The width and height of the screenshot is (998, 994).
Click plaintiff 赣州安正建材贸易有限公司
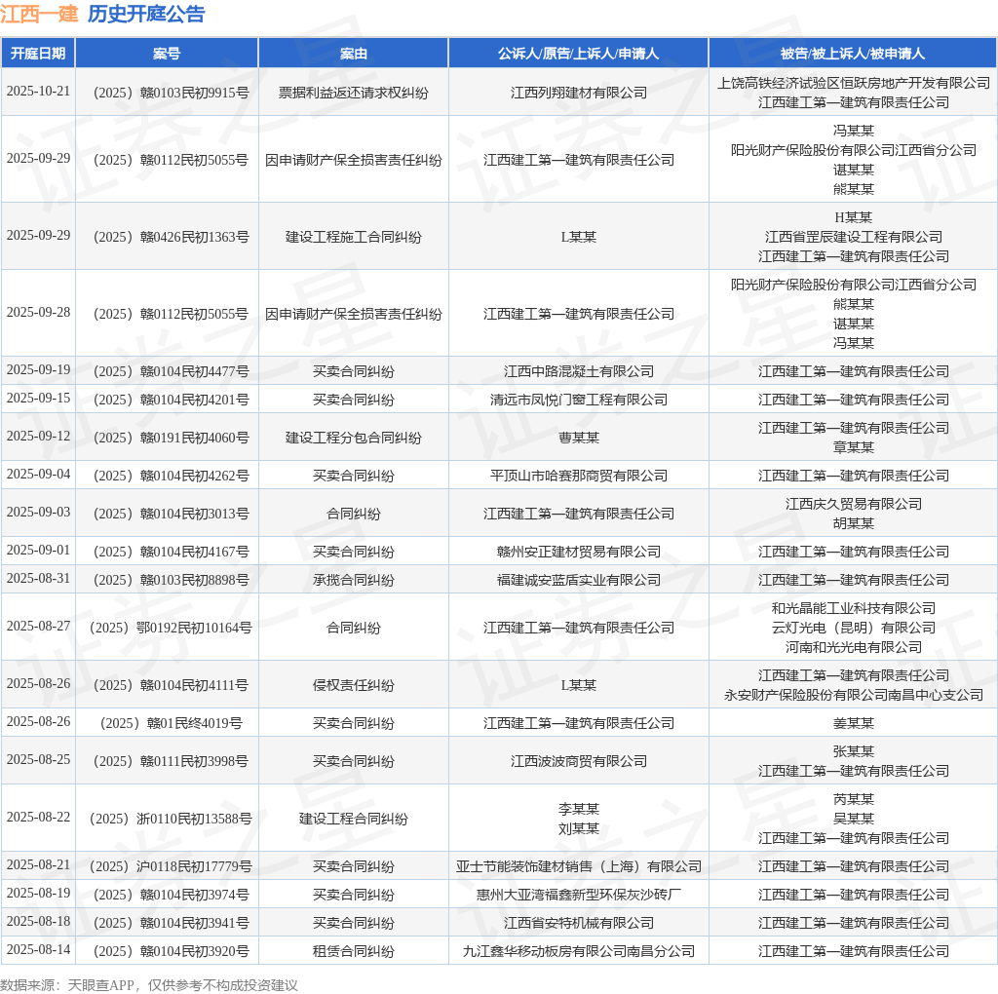[579, 552]
